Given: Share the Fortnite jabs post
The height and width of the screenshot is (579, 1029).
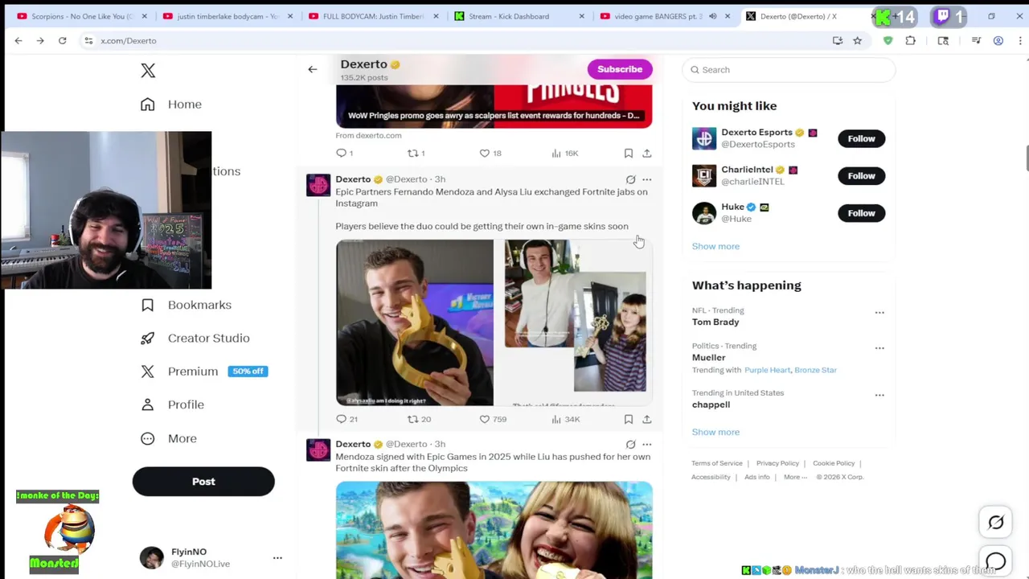Looking at the screenshot, I should click(x=646, y=419).
